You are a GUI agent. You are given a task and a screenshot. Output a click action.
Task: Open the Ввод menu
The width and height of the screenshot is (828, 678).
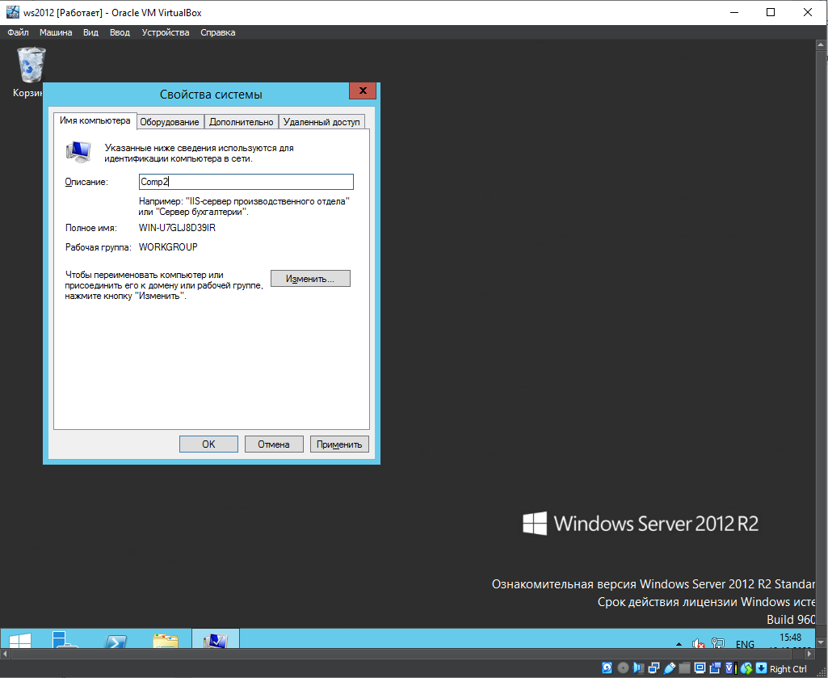120,32
